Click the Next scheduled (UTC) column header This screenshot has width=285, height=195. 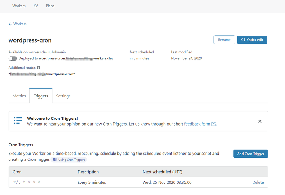coord(162,172)
